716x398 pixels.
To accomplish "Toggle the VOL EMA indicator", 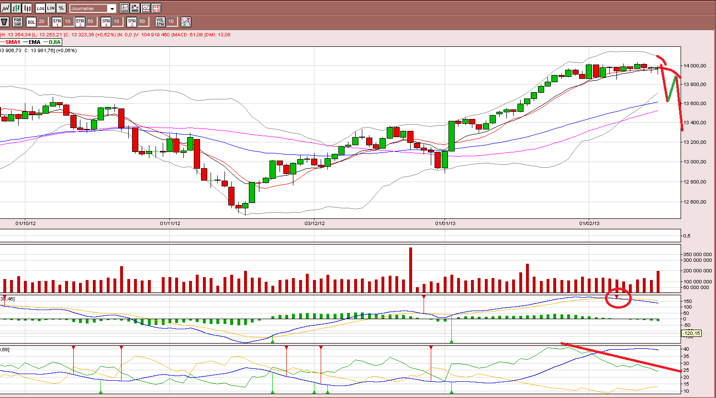I will pyautogui.click(x=160, y=22).
